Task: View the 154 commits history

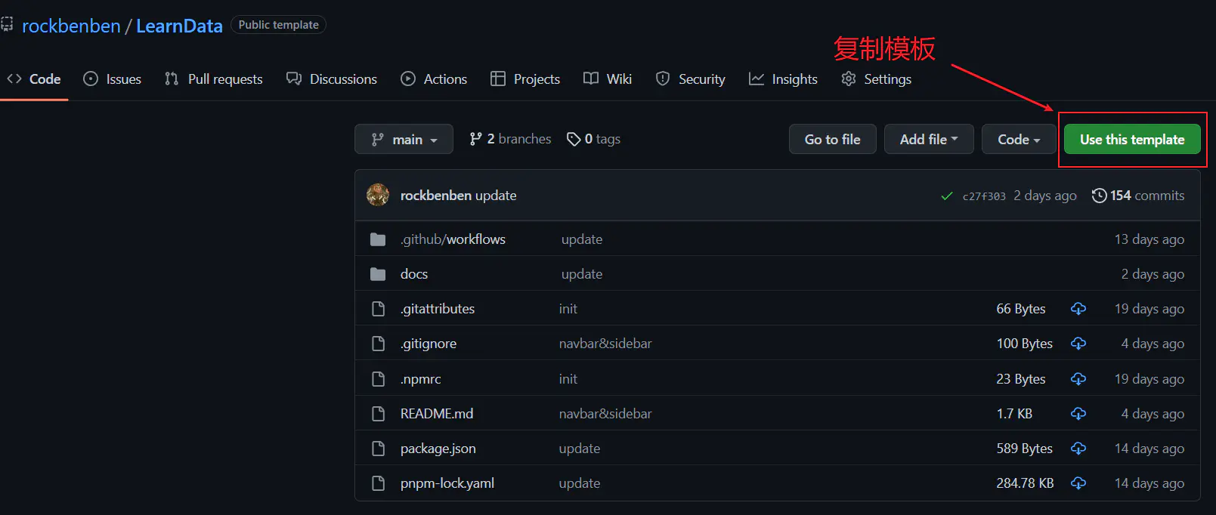Action: coord(1138,196)
